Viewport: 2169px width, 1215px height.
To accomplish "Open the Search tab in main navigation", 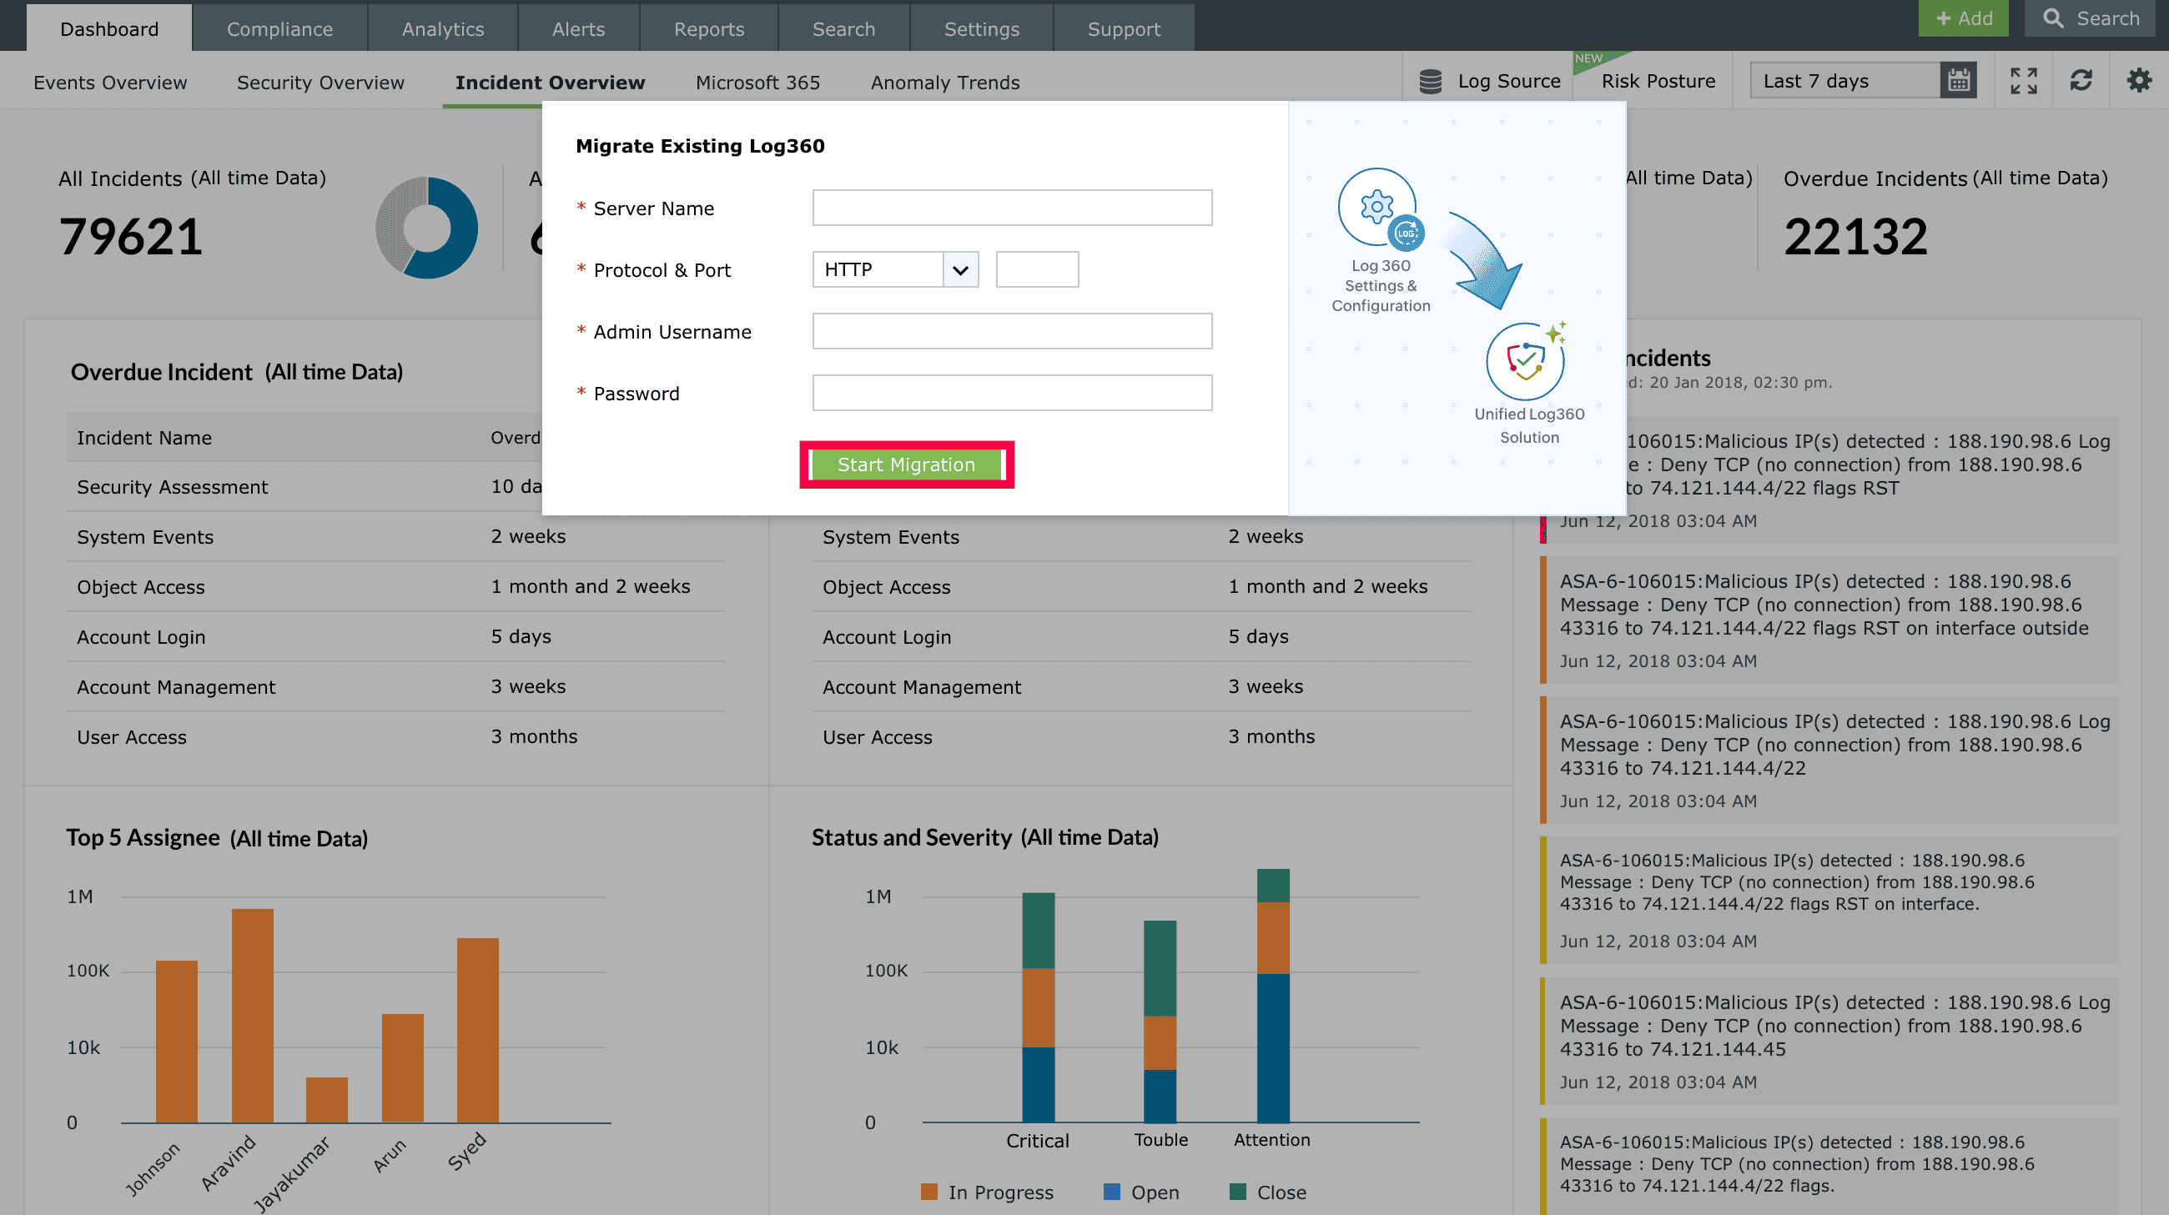I will point(843,28).
